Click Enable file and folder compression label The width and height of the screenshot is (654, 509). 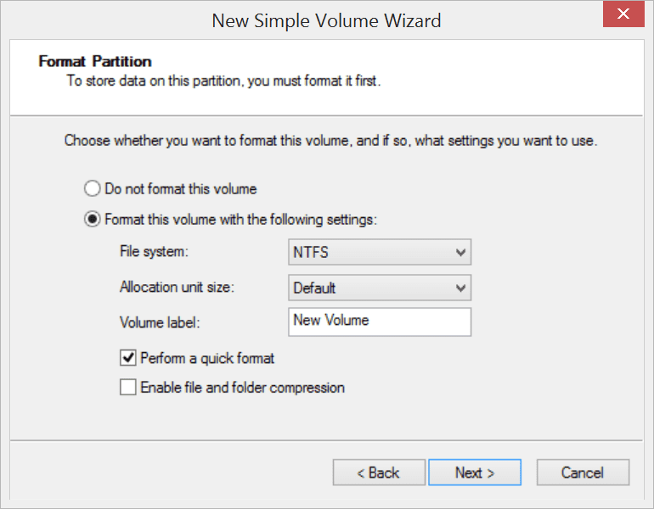[x=242, y=388]
